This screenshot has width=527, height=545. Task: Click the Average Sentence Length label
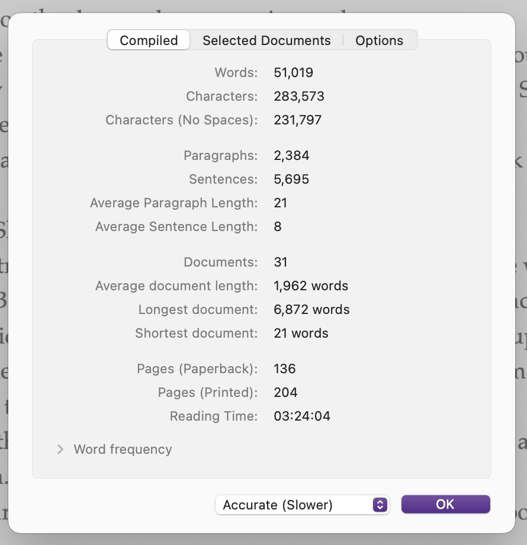coord(176,227)
